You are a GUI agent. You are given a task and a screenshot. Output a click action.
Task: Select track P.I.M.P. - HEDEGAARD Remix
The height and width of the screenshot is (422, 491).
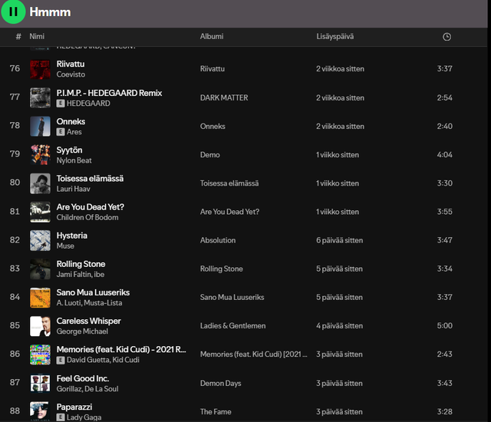pos(109,93)
